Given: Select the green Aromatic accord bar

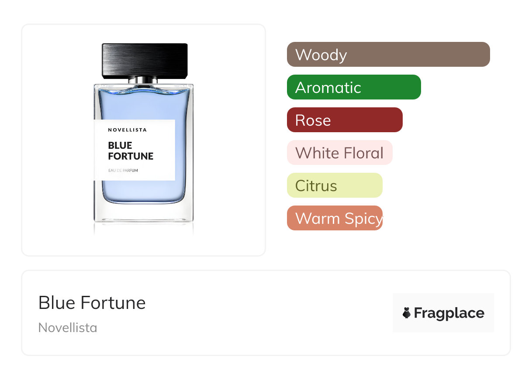Looking at the screenshot, I should tap(353, 87).
